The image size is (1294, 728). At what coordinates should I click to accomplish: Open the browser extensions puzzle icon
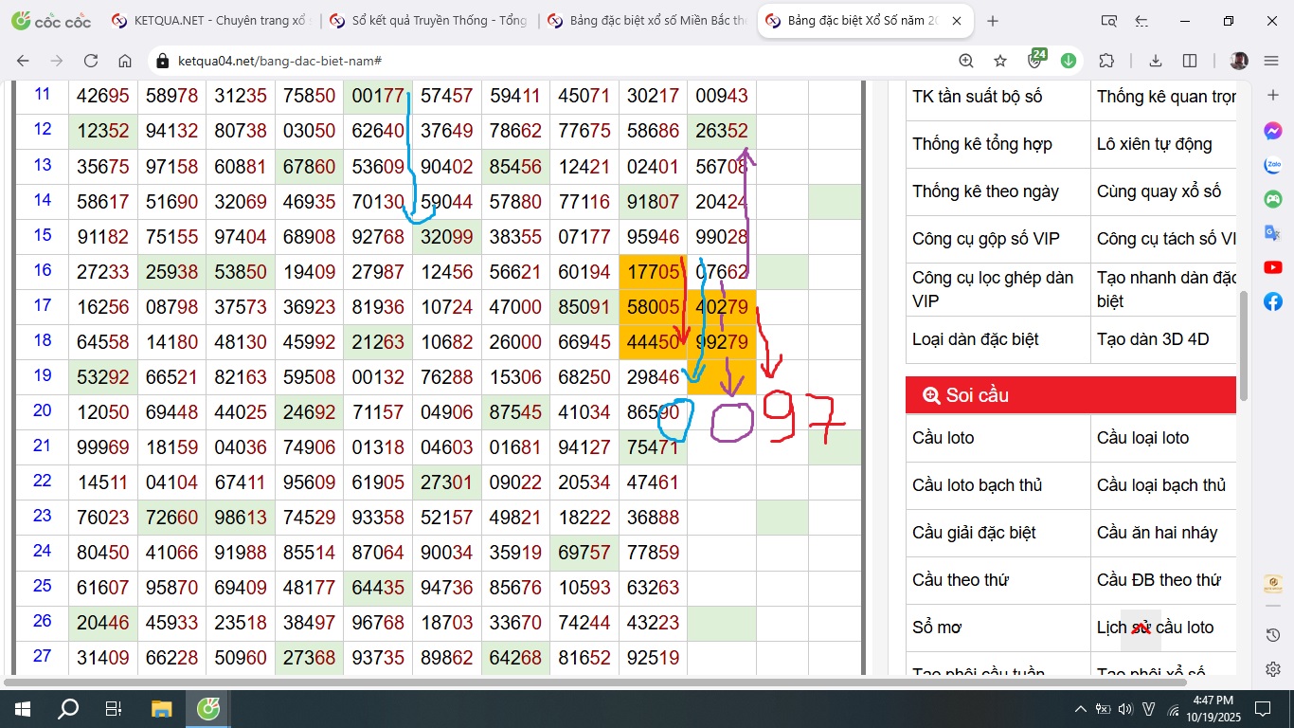(x=1106, y=61)
